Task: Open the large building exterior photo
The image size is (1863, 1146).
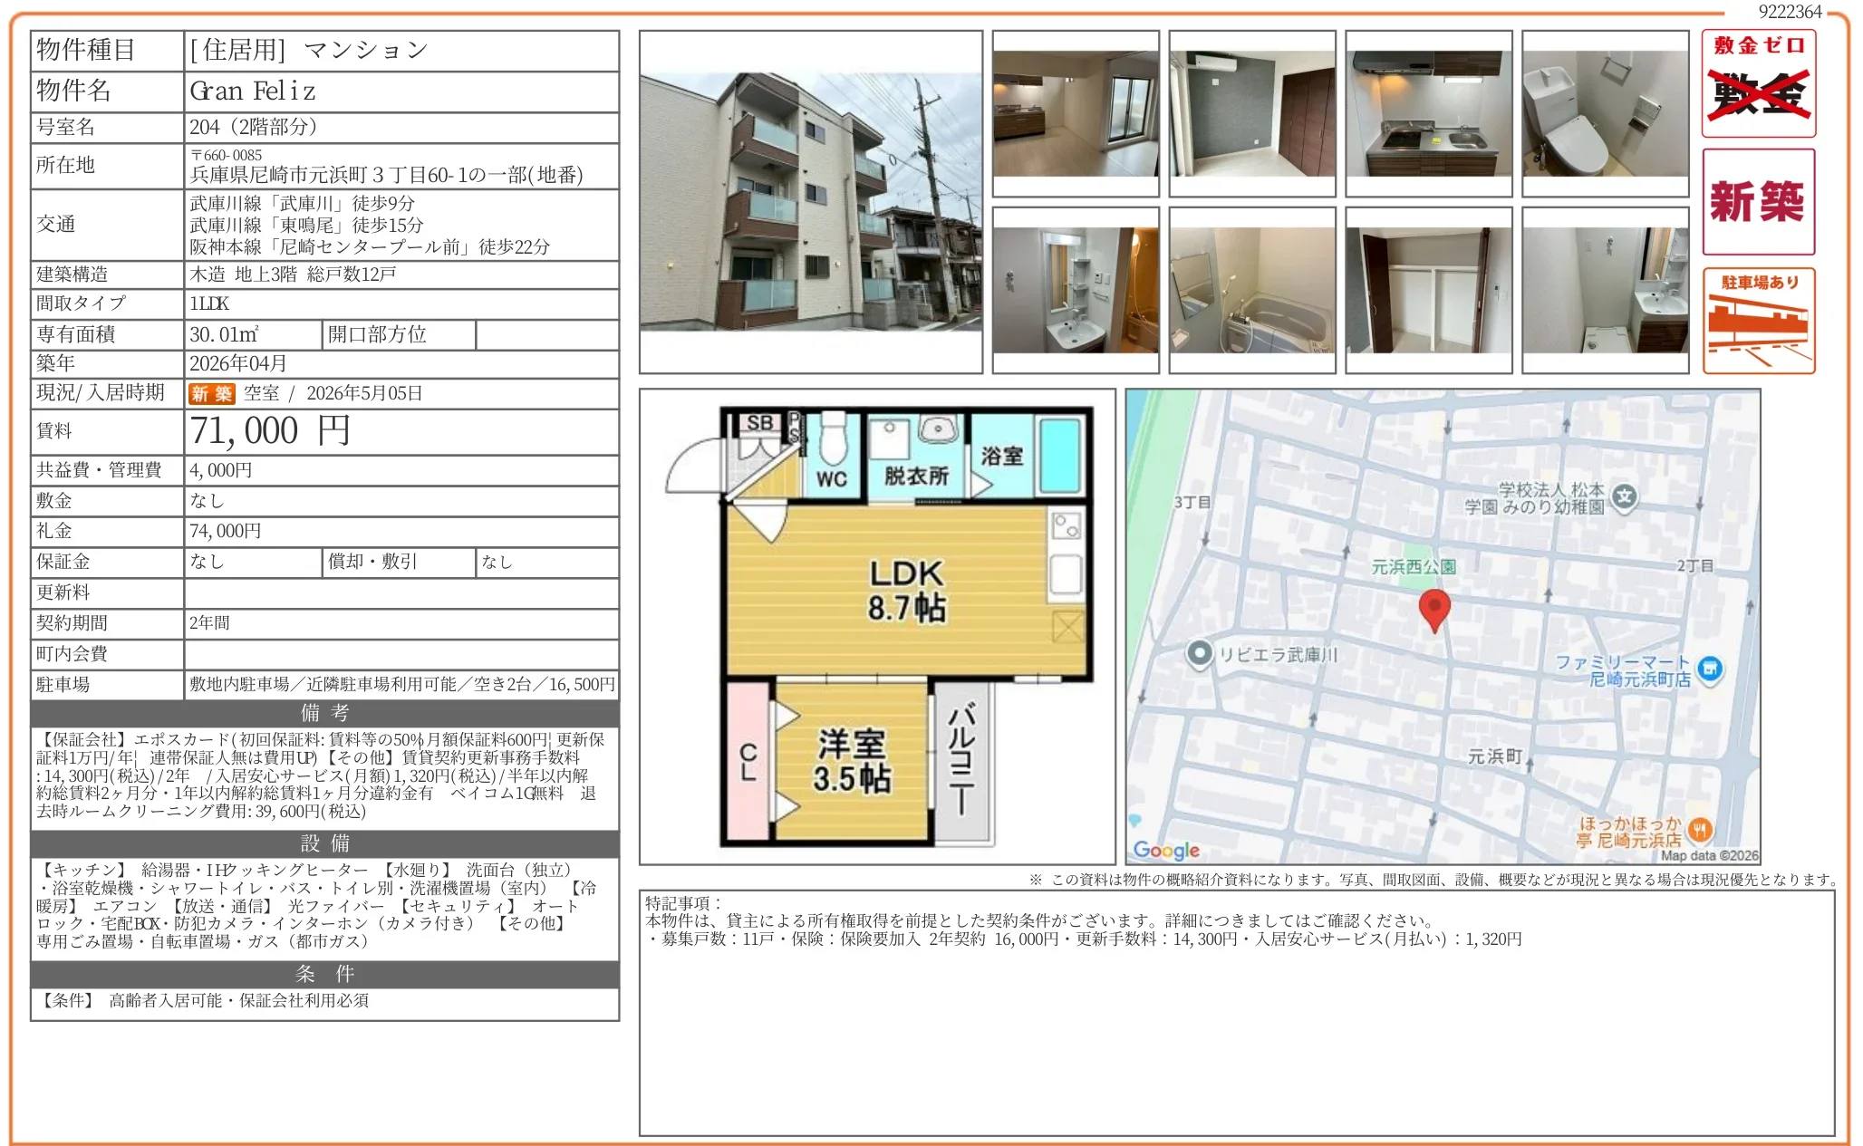Action: [810, 201]
